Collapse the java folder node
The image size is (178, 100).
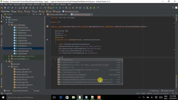point(6,22)
